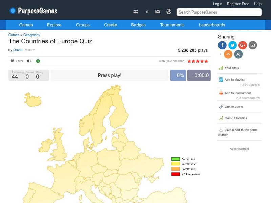Toggle the orange upvote chevron button
Viewport: 271px width, 203px height.
point(228,54)
